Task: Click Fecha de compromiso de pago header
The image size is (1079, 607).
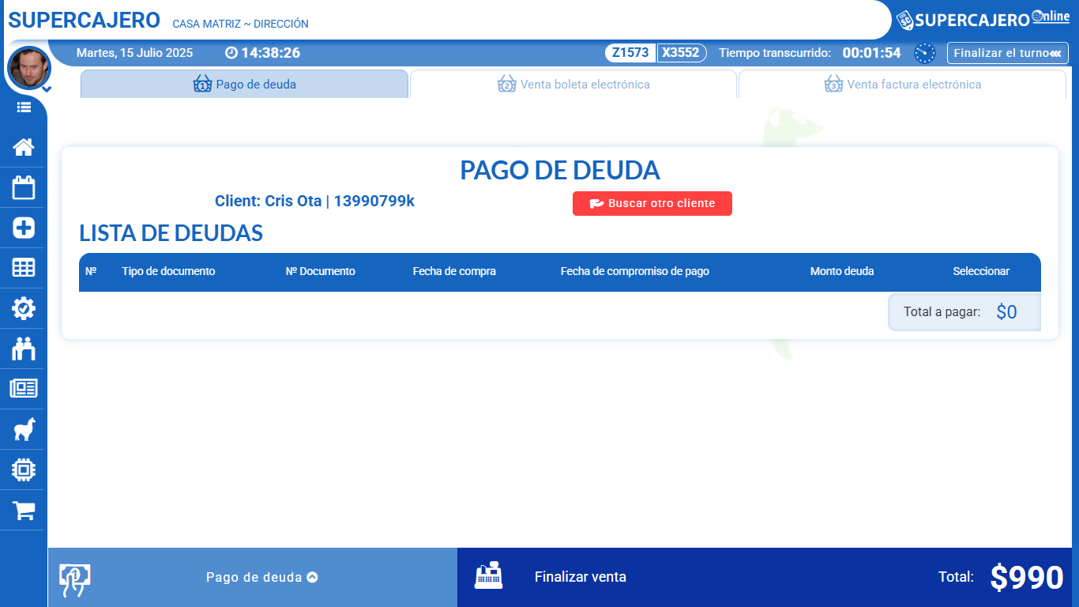Action: (635, 271)
